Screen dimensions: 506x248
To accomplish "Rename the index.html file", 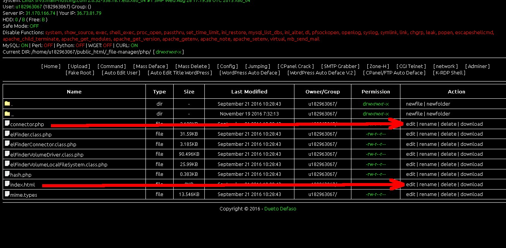I will click(x=428, y=184).
